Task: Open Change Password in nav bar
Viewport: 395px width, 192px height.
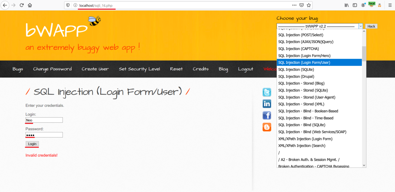Action: 52,69
